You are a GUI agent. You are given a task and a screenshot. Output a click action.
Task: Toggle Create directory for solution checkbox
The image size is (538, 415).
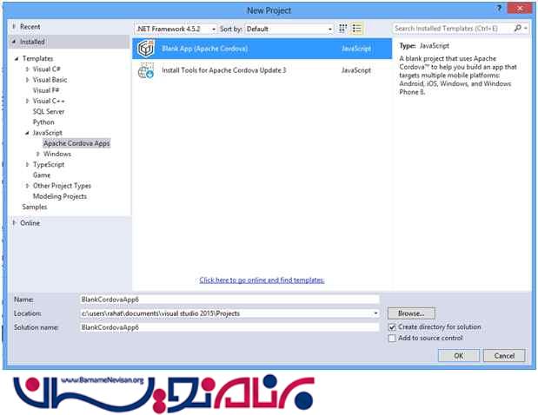pos(392,327)
